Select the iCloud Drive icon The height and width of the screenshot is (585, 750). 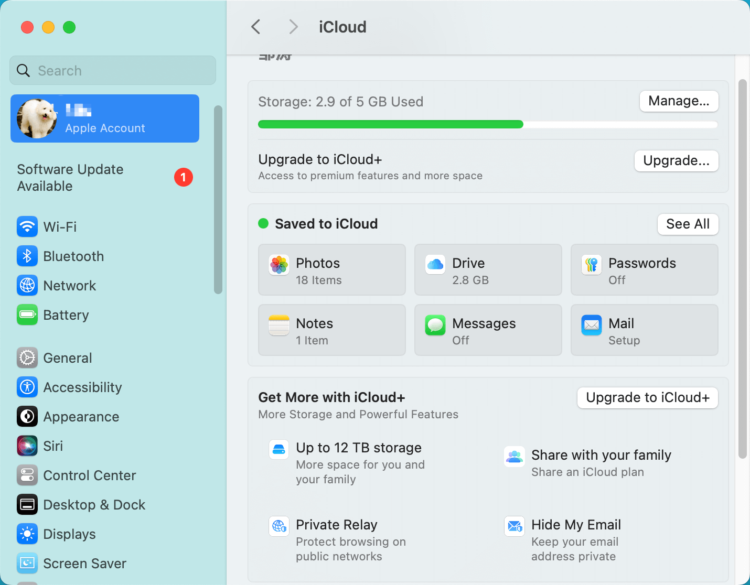435,265
